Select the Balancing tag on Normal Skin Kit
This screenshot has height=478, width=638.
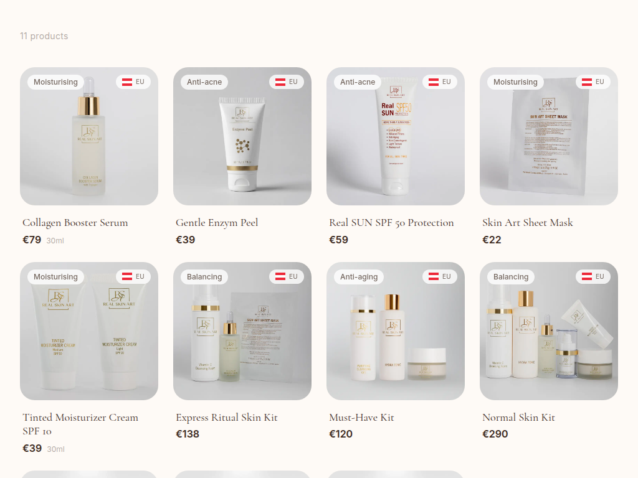pyautogui.click(x=511, y=277)
